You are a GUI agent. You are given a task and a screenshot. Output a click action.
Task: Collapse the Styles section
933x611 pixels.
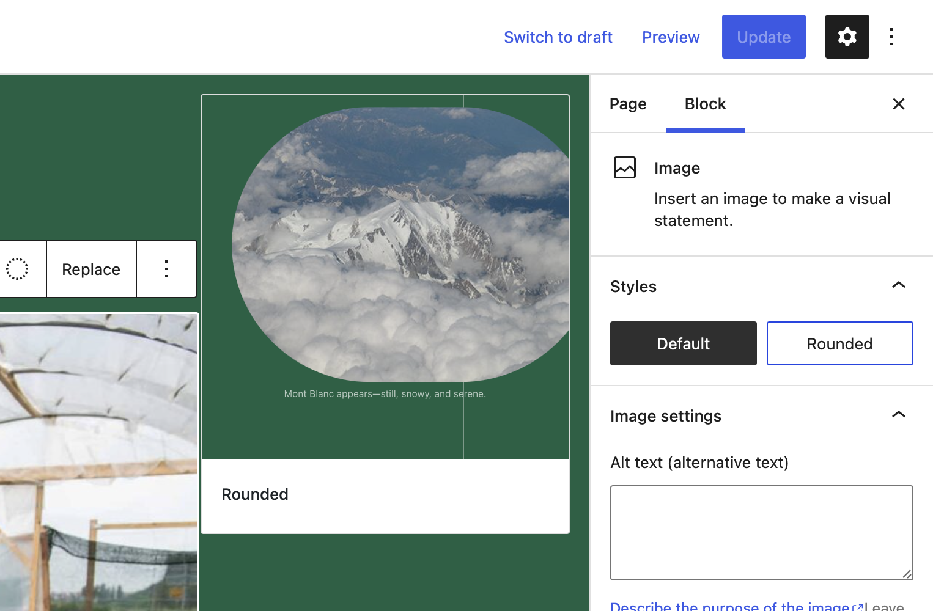[898, 285]
